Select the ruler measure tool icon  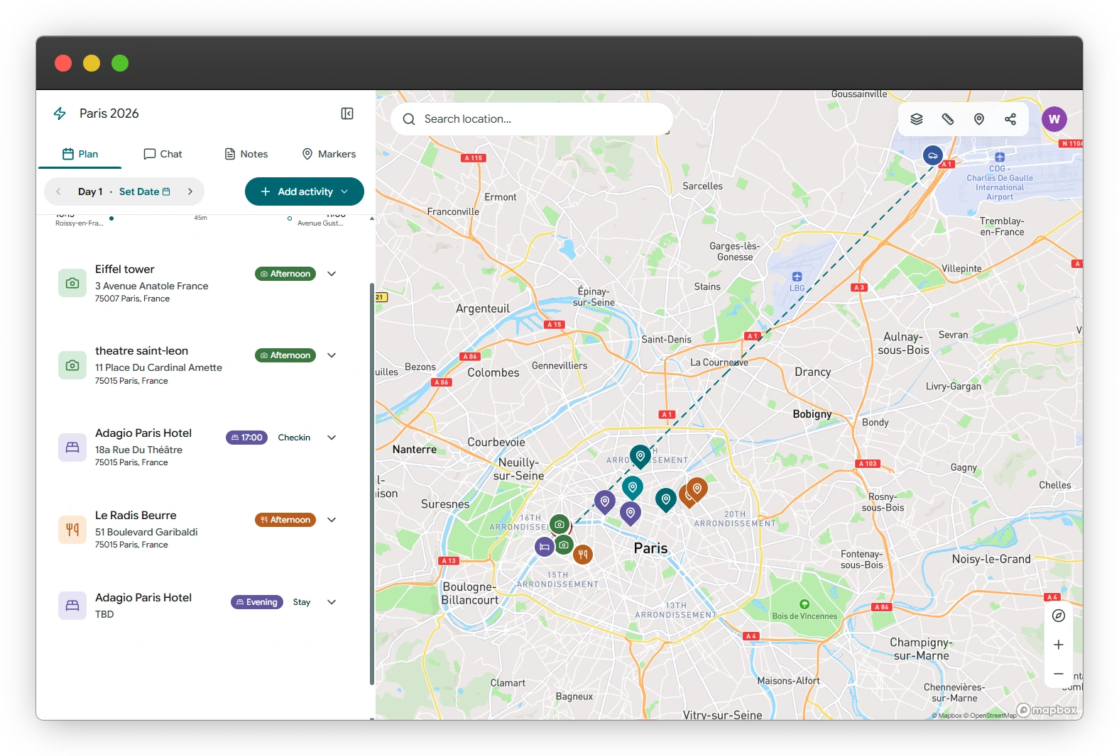948,119
